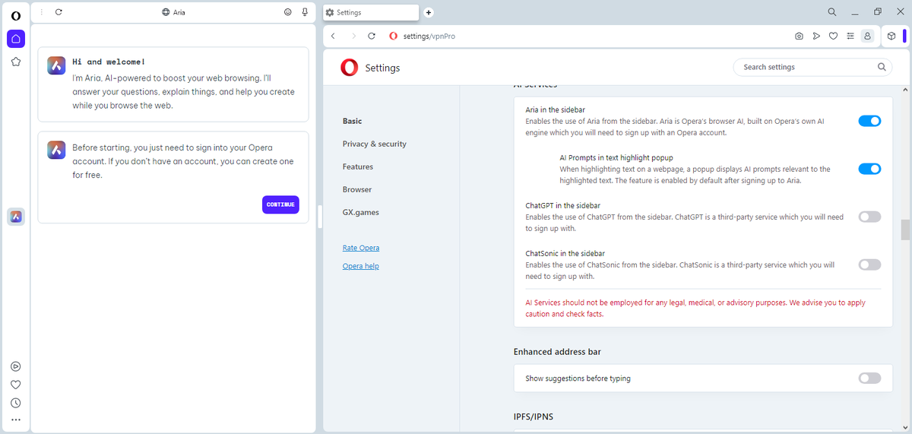912x434 pixels.
Task: Click the Opera logo menu icon
Action: tap(16, 15)
